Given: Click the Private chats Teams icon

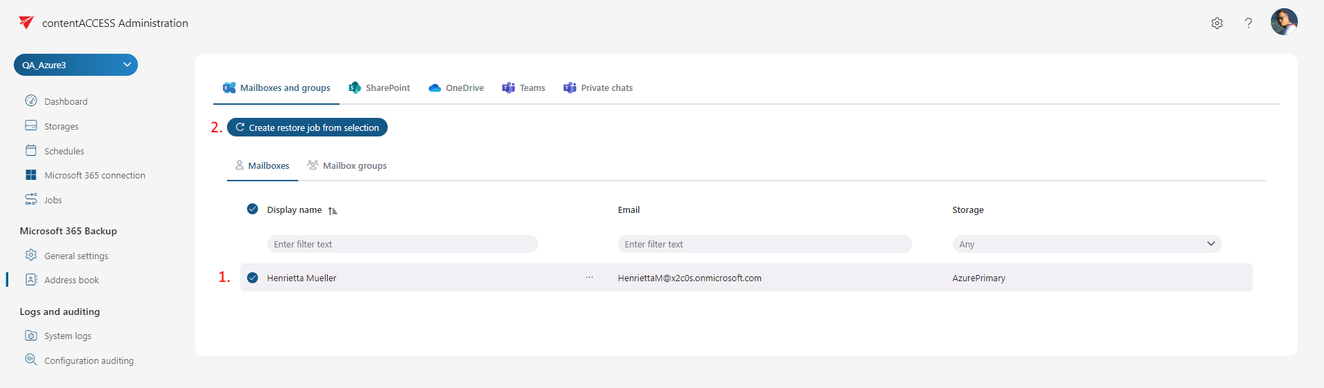Looking at the screenshot, I should coord(570,88).
